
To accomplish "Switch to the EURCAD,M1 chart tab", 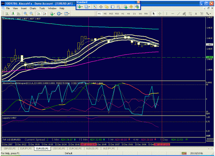I will point(76,148).
